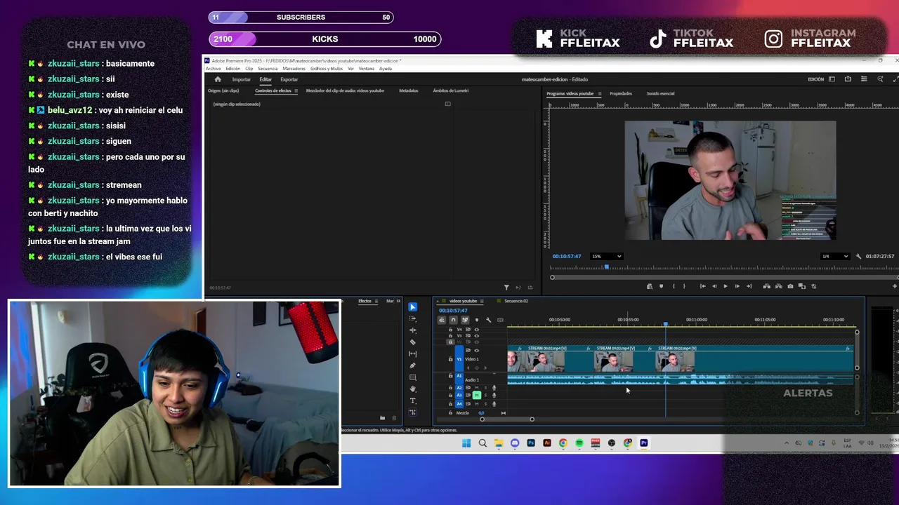
Task: Open Premiere Pro in Windows taskbar
Action: [643, 443]
